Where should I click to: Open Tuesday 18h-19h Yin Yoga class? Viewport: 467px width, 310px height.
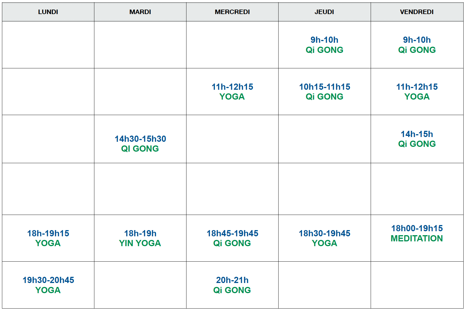140,238
